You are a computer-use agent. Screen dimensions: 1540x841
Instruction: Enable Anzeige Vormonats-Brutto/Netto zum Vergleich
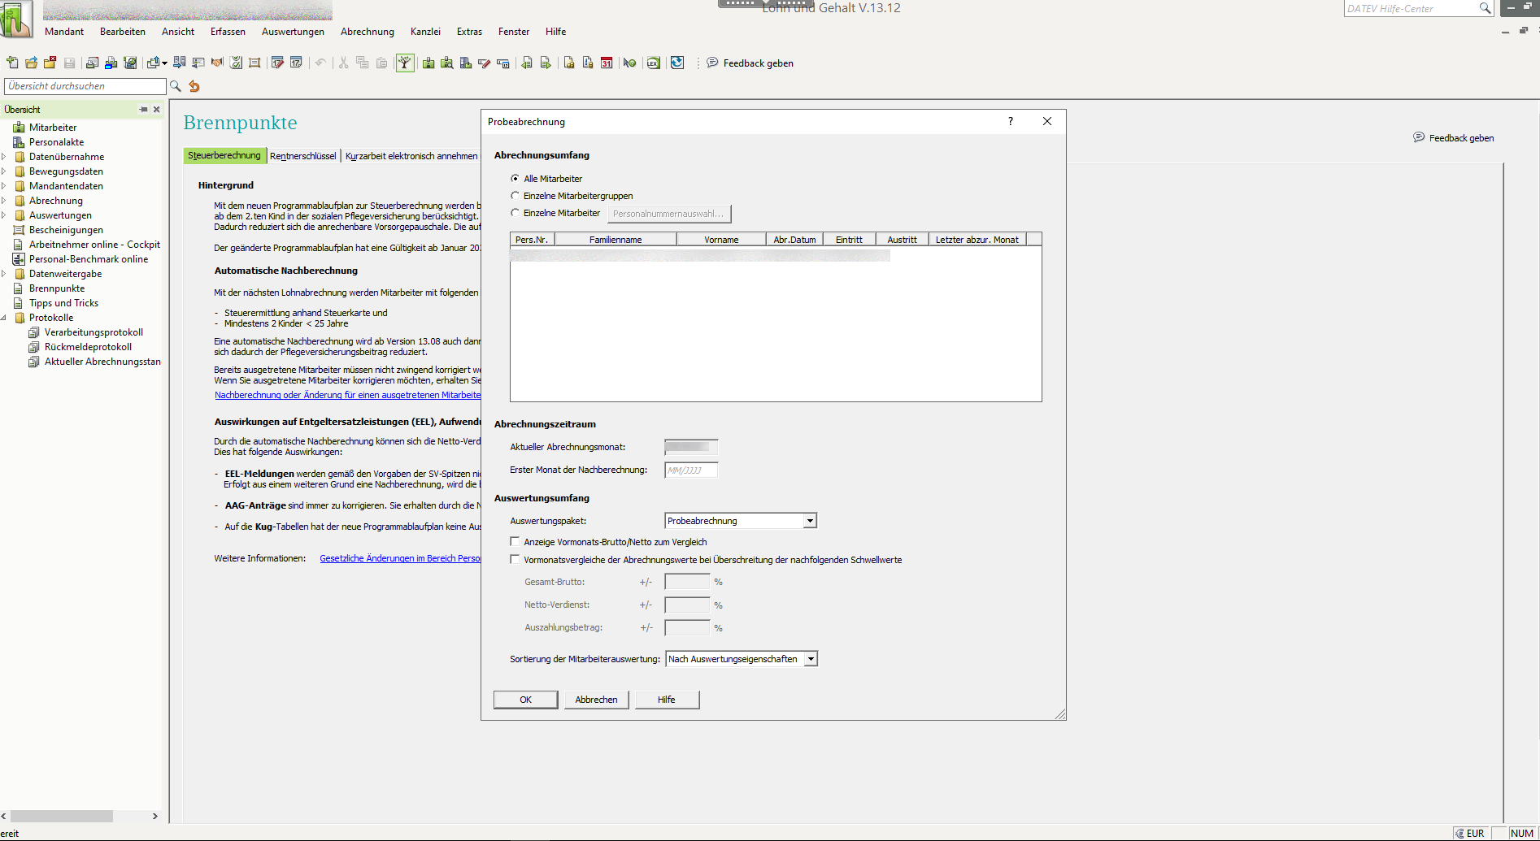click(x=515, y=542)
